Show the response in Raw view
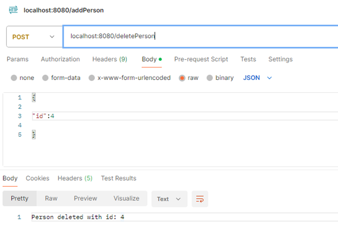This screenshot has height=234, width=338. pyautogui.click(x=51, y=198)
